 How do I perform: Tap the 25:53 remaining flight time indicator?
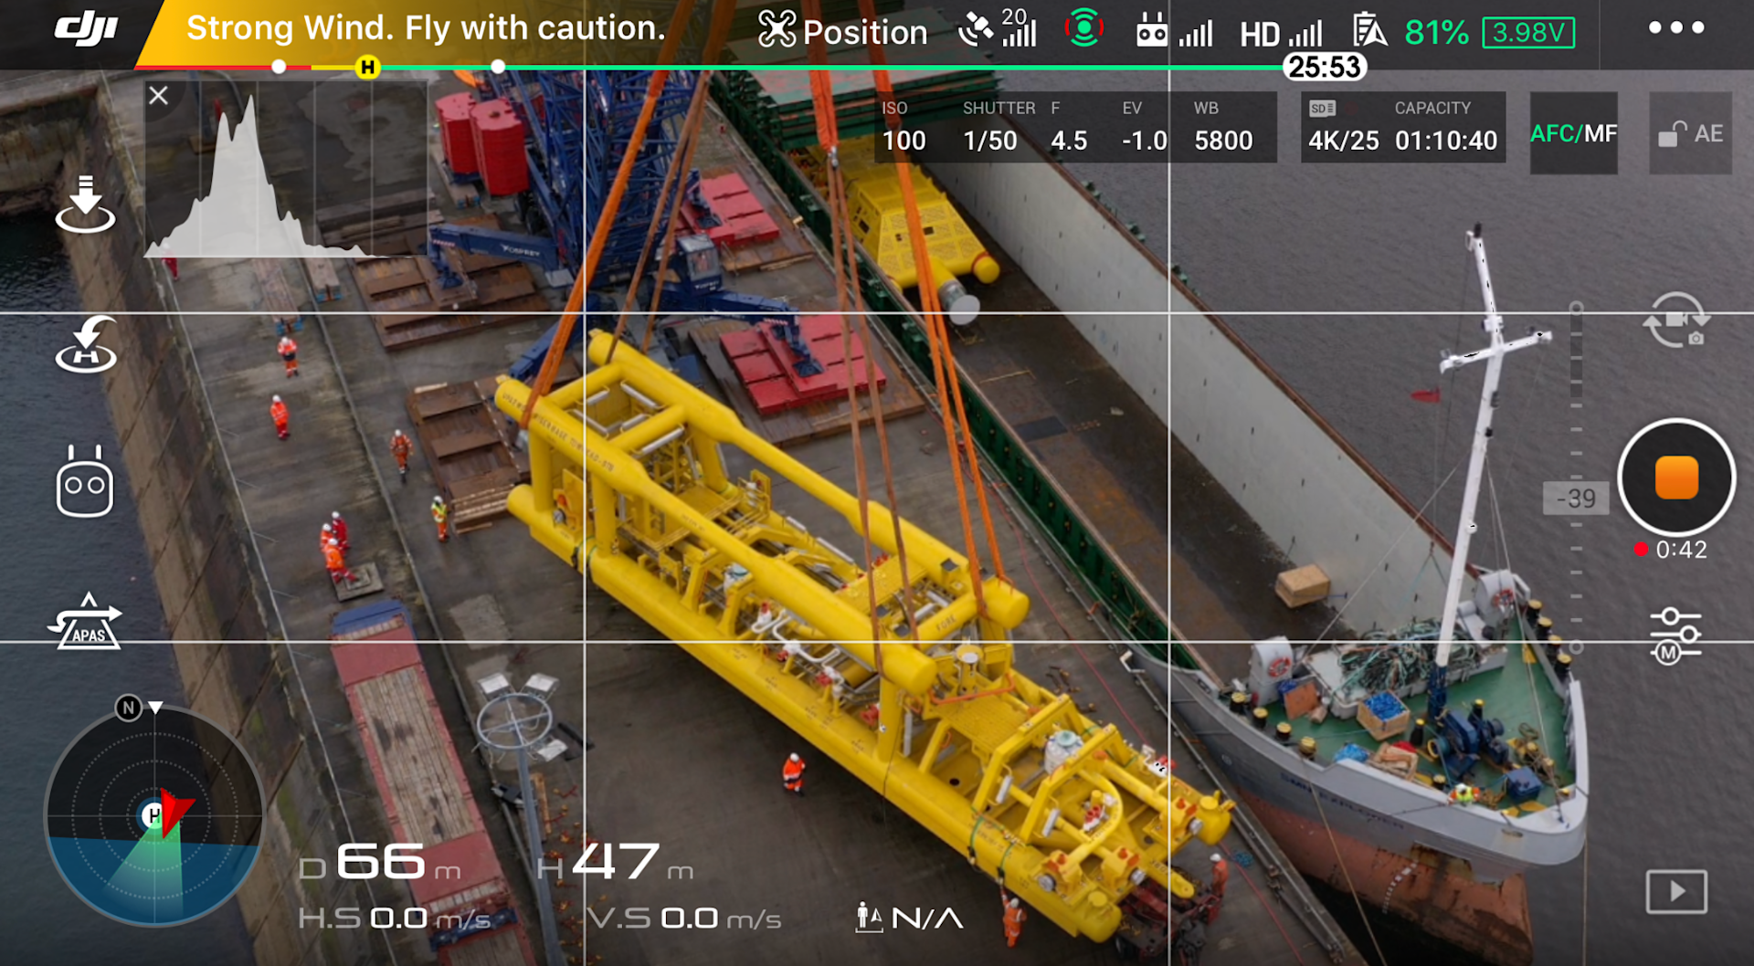[x=1325, y=67]
